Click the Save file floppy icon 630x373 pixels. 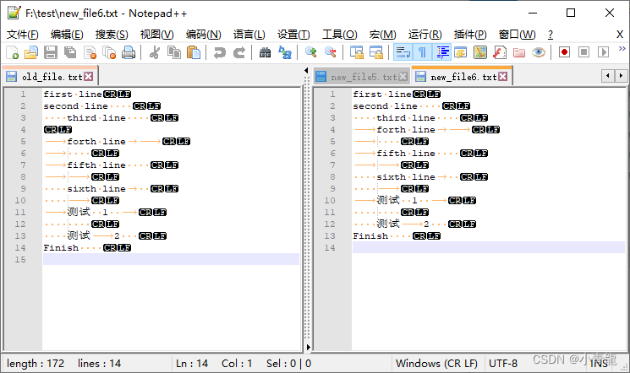click(x=51, y=52)
